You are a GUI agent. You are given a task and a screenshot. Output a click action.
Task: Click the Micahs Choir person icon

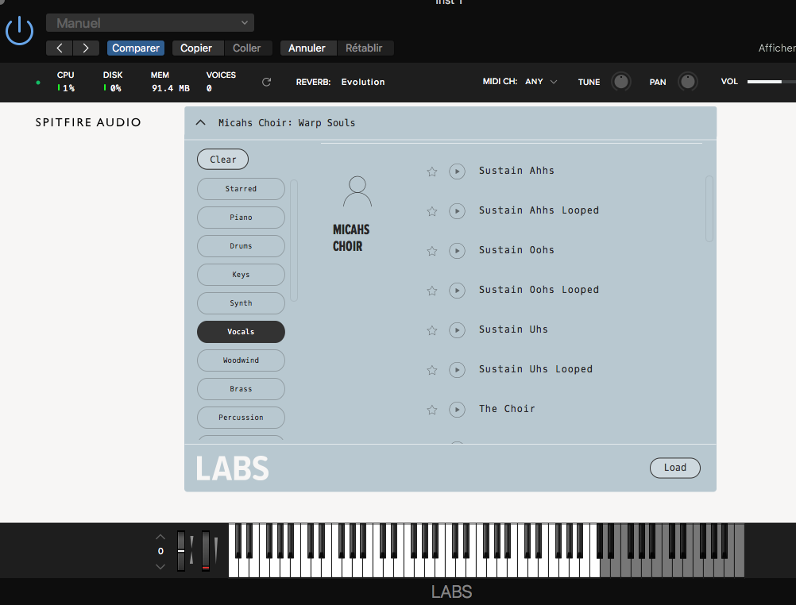pos(357,191)
